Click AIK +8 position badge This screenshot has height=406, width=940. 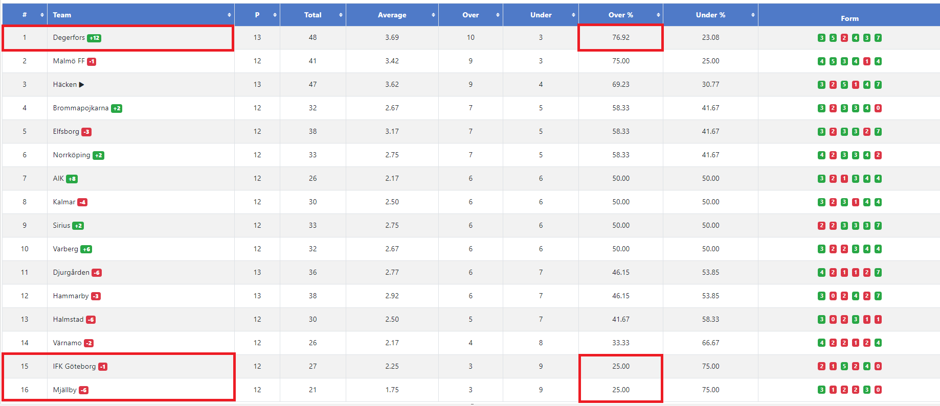[x=72, y=179]
